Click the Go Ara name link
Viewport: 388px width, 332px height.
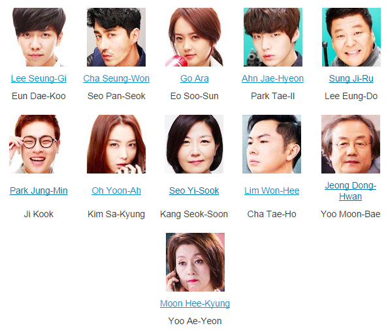(195, 78)
